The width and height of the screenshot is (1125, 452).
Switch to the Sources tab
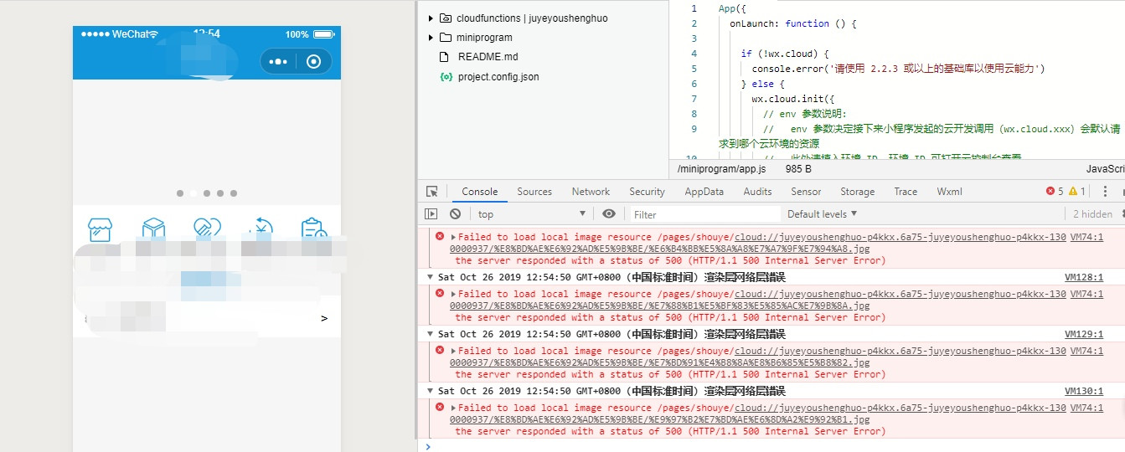534,192
